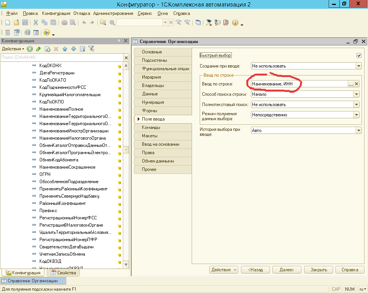Screen dimensions: 368x293
Task: Click the Закрыть button
Action: 319,270
